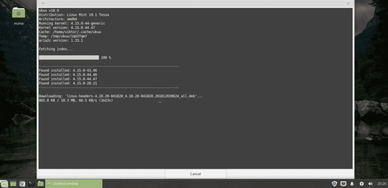The image size is (388, 188).
Task: Open the Home folder desktop icon
Action: point(19,16)
